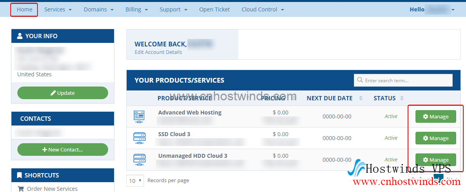Click the green Update button

coord(63,93)
